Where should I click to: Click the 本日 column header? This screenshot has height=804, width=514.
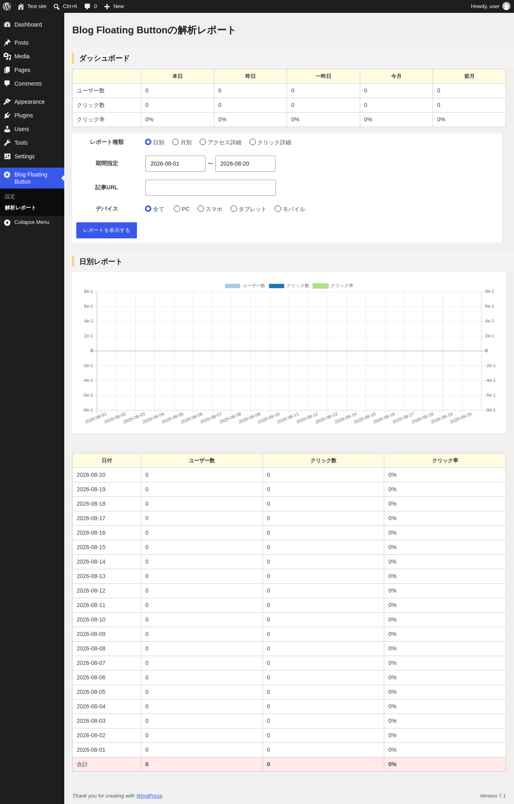pyautogui.click(x=177, y=76)
